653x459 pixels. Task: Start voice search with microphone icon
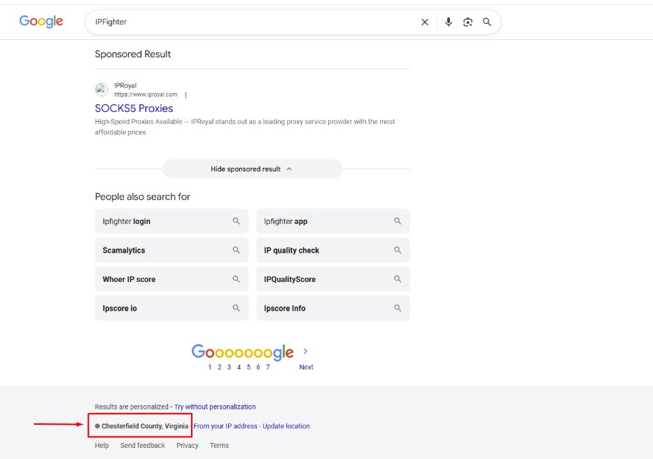tap(448, 22)
